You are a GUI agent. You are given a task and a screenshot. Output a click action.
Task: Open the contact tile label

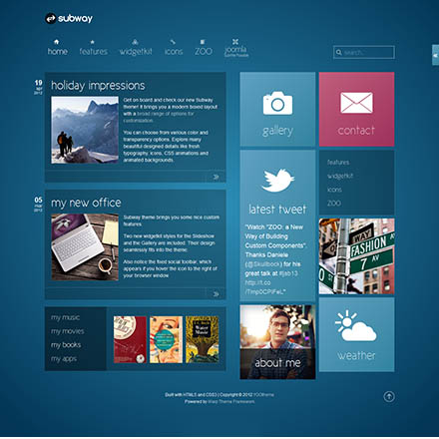[356, 131]
